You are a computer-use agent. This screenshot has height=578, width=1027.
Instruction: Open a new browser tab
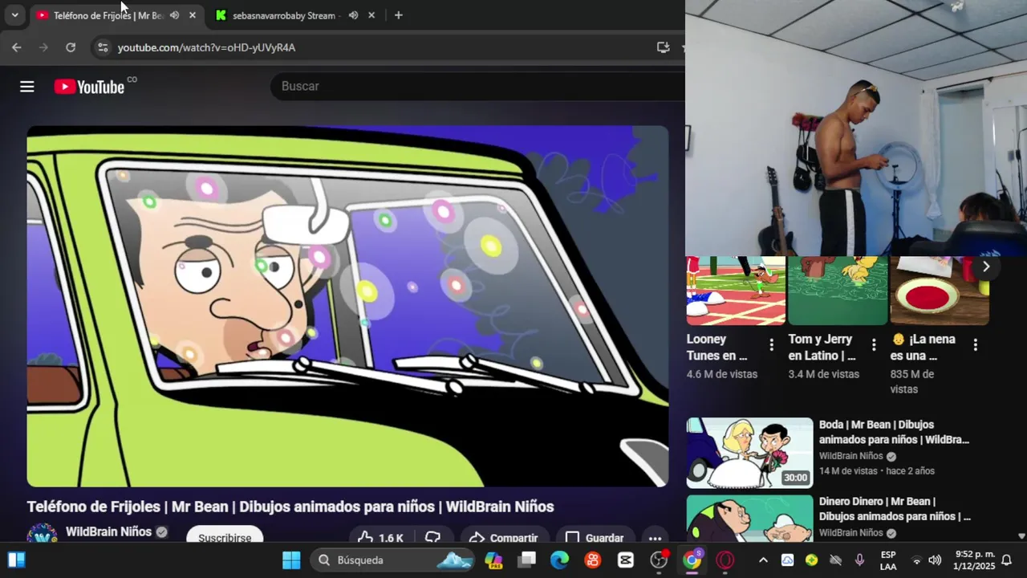398,15
